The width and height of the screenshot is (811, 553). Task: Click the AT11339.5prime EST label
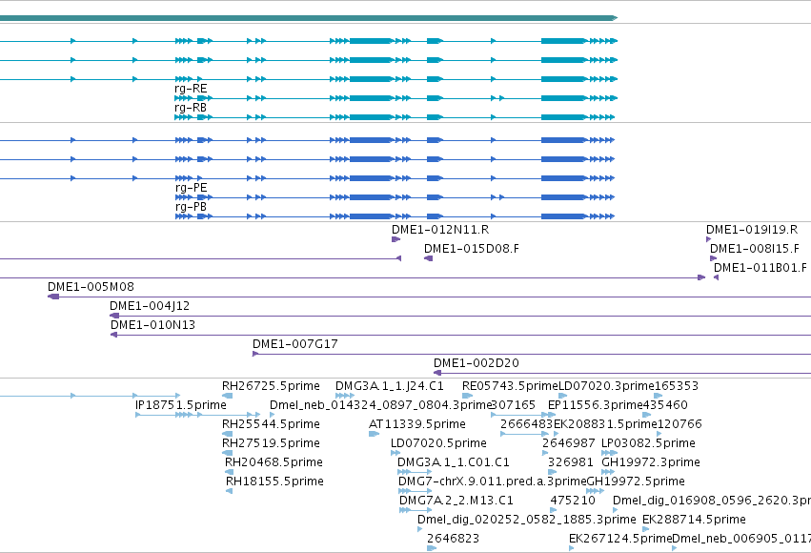click(417, 424)
